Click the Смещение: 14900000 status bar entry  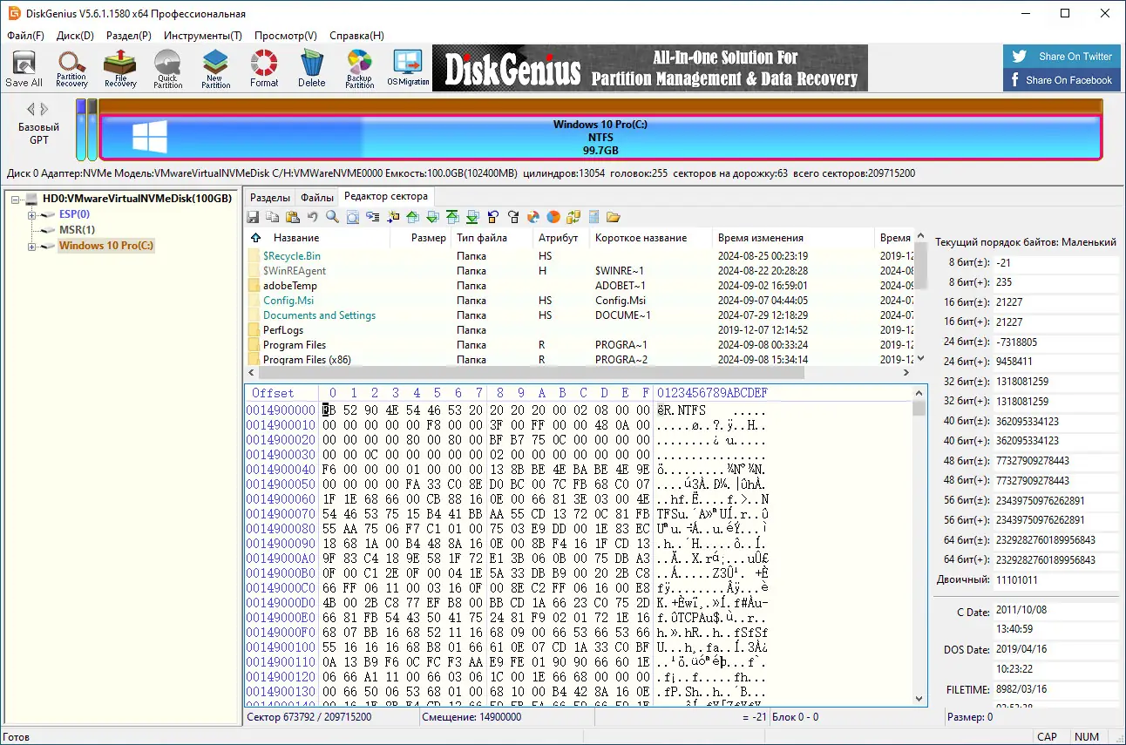(x=471, y=717)
